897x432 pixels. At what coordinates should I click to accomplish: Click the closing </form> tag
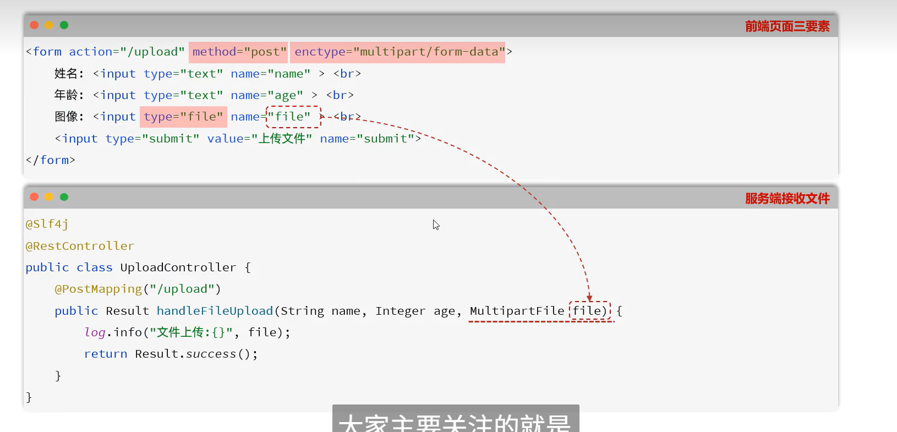tap(51, 160)
